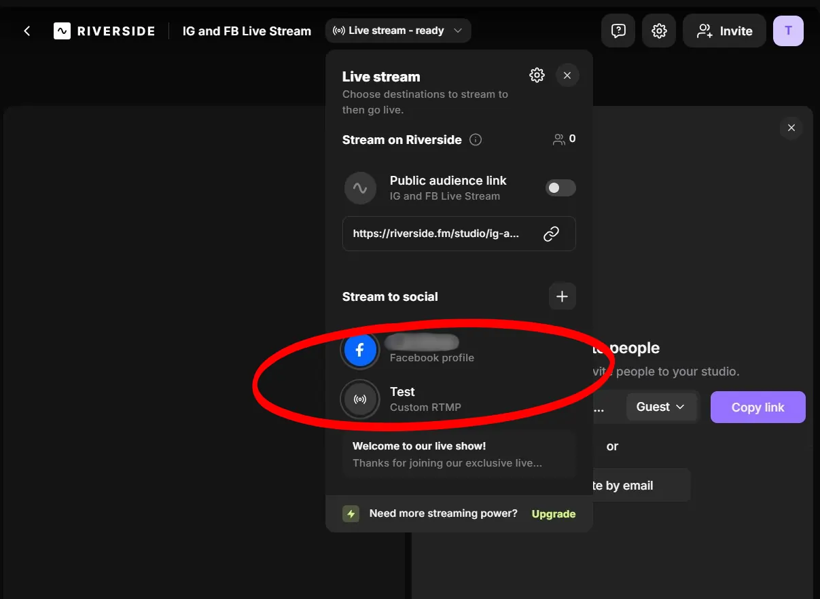Open the T profile avatar
820x599 pixels.
pos(788,31)
